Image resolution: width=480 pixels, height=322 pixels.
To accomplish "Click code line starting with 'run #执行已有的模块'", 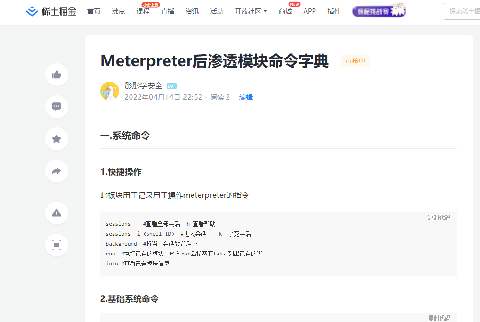I will (x=187, y=254).
